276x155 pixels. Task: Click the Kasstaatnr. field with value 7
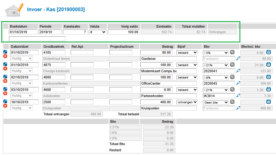[75, 32]
